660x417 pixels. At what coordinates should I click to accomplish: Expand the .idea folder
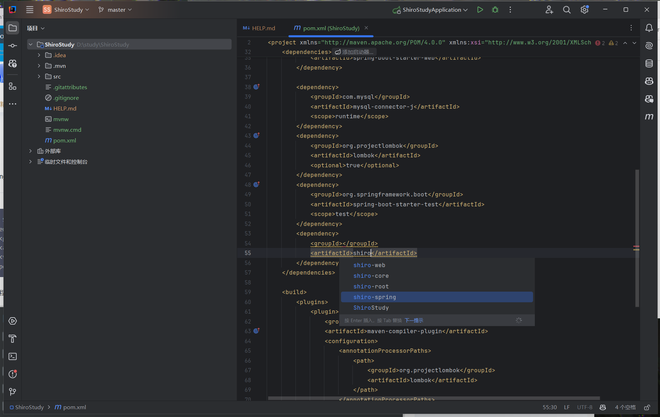pyautogui.click(x=39, y=55)
